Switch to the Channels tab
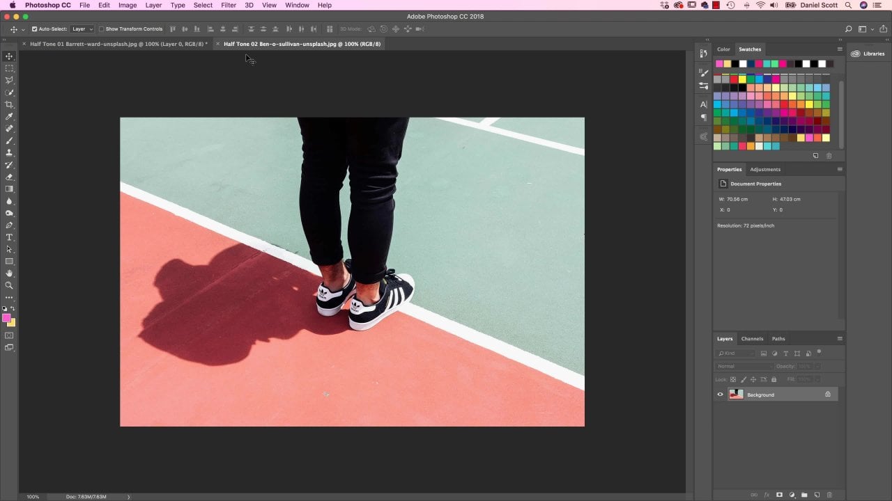Image resolution: width=892 pixels, height=501 pixels. pyautogui.click(x=752, y=339)
